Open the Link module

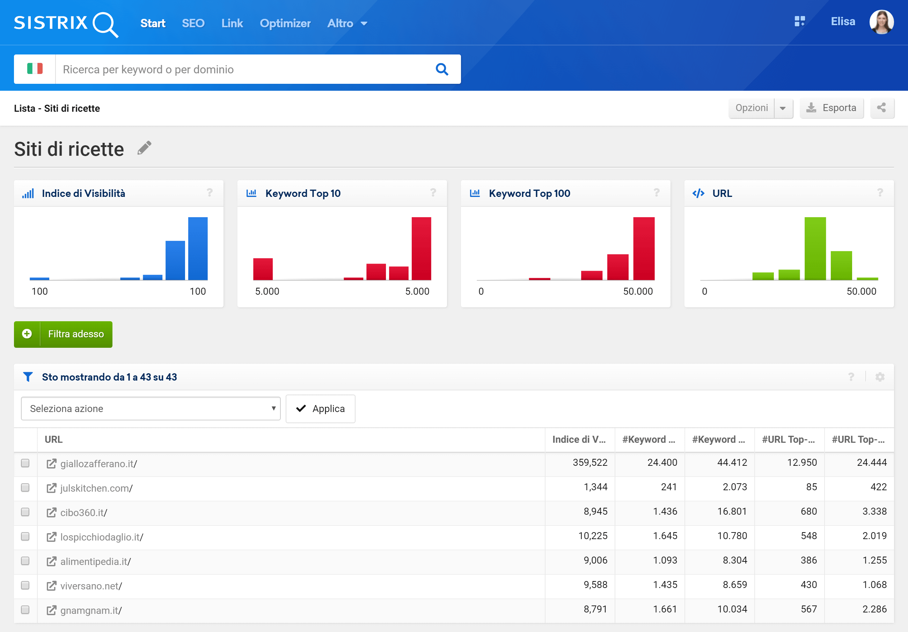232,23
